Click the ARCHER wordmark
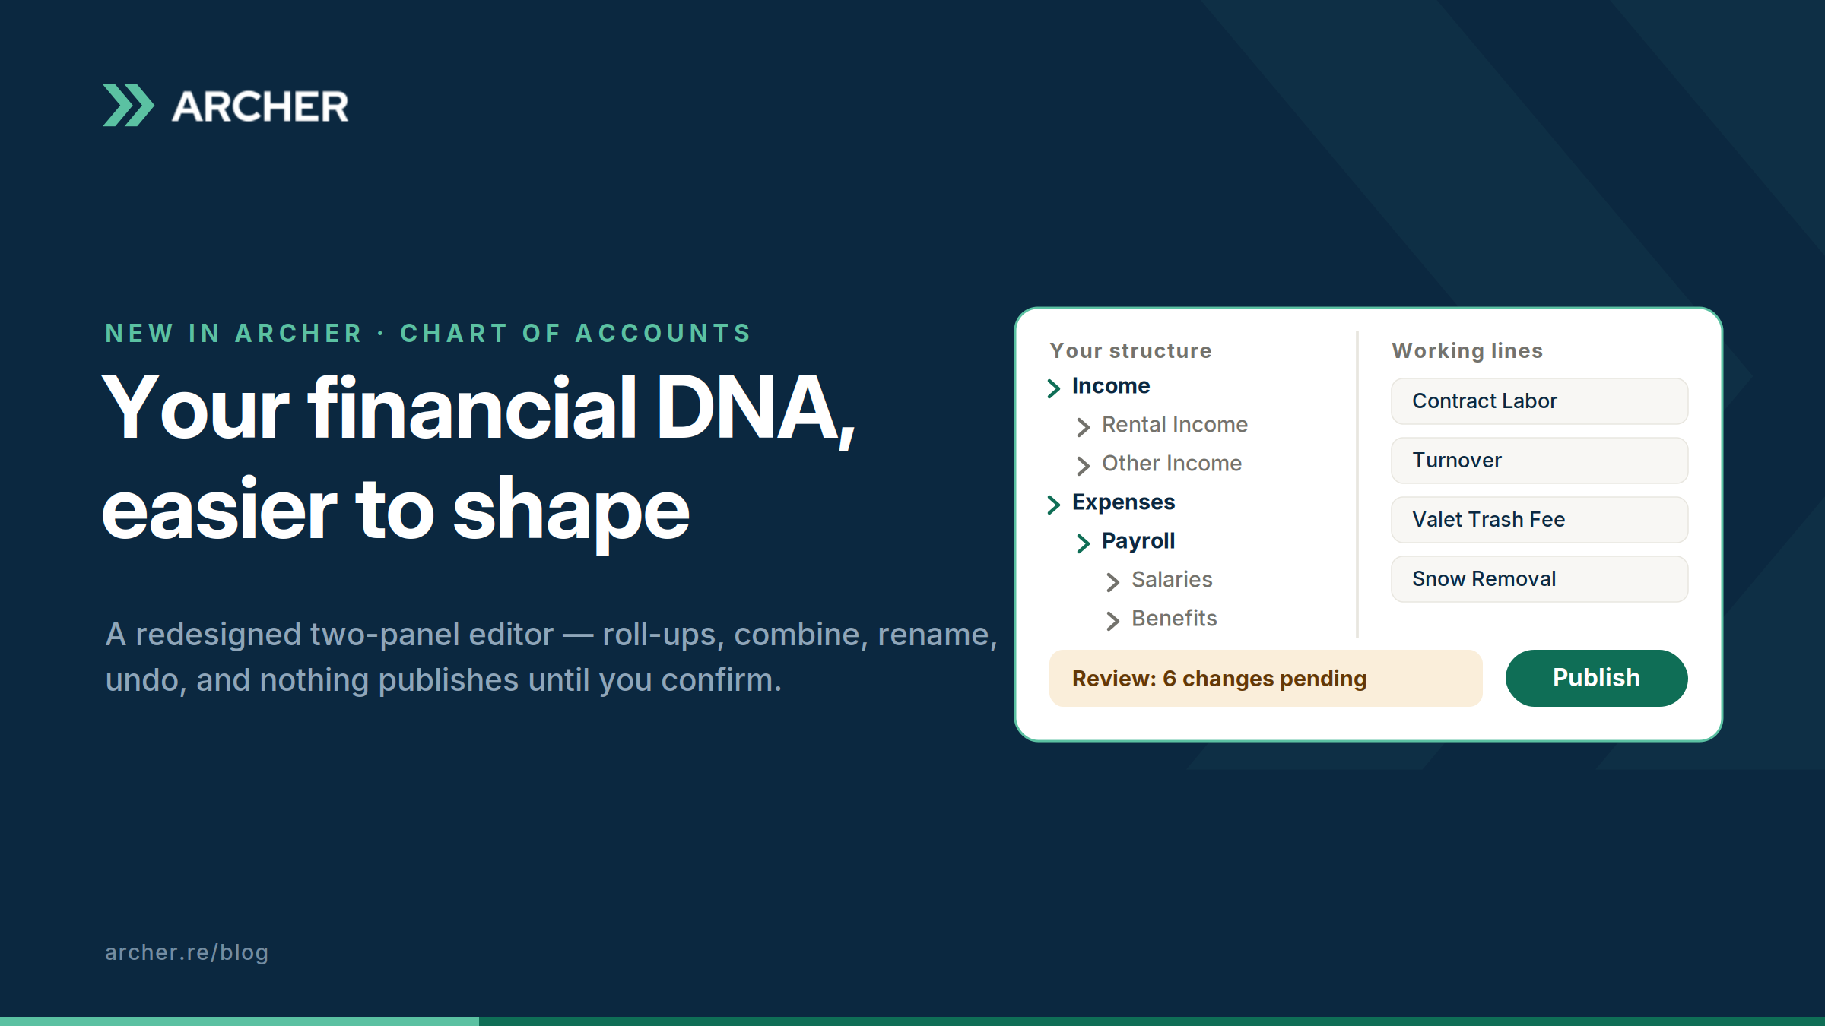The image size is (1825, 1026). point(260,106)
